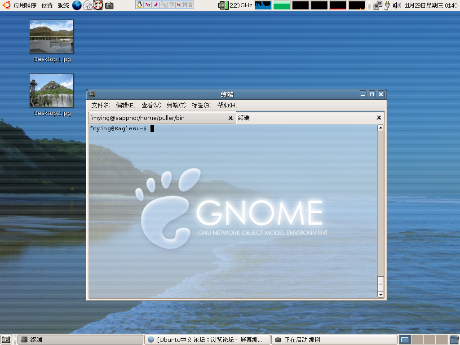The height and width of the screenshot is (345, 460).
Task: Click the terminal scrollbar thumb handle
Action: pyautogui.click(x=380, y=284)
